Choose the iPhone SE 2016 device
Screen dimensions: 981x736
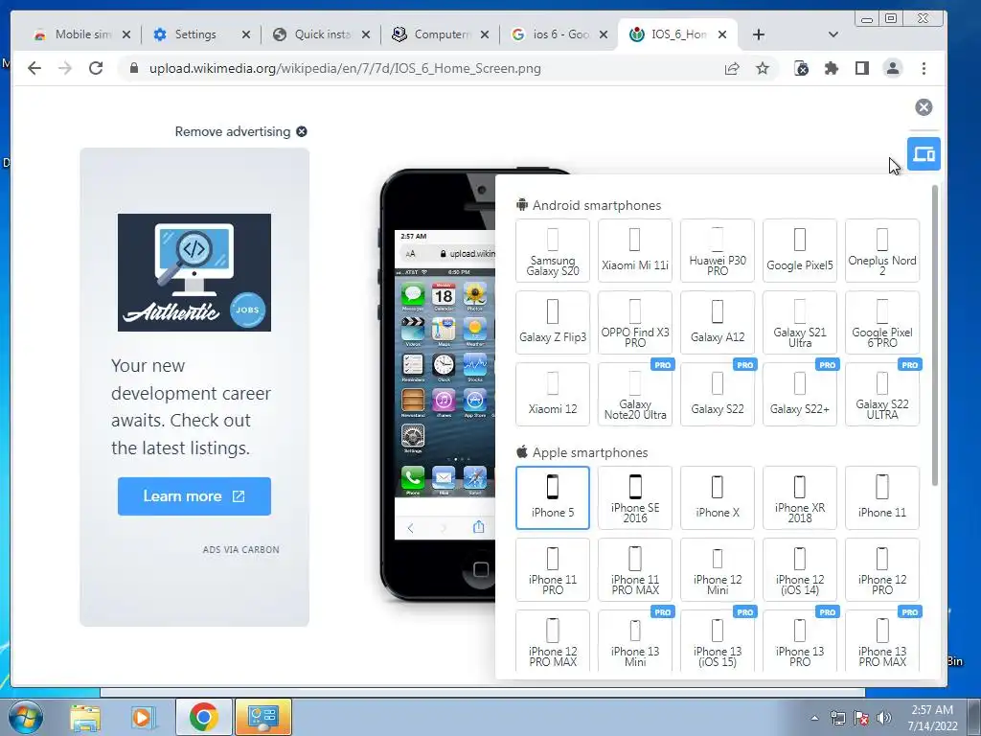click(635, 498)
